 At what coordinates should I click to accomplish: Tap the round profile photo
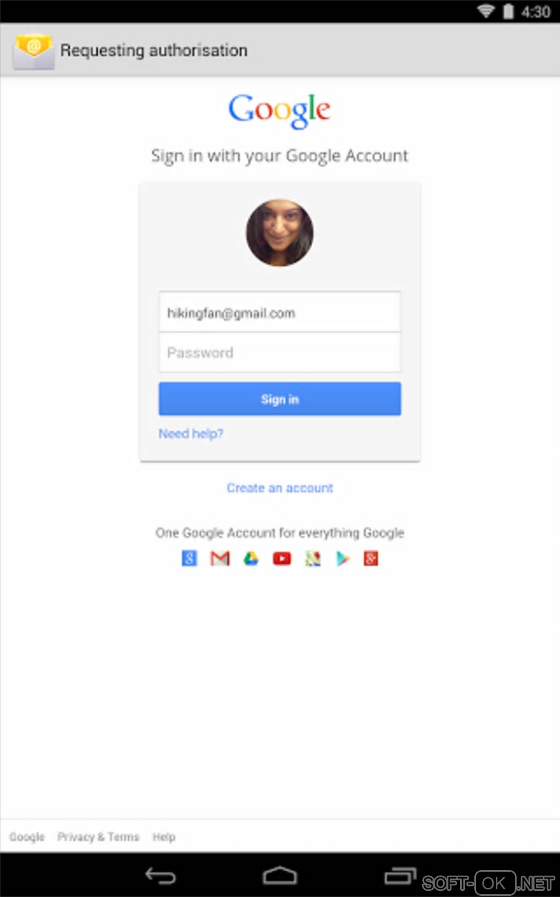click(280, 233)
